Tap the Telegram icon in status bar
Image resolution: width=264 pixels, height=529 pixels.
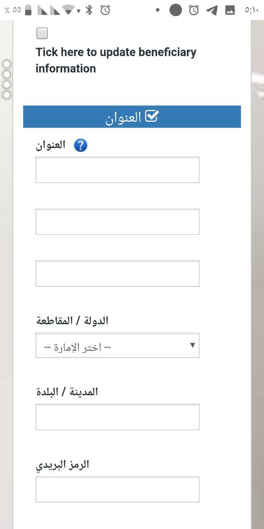(x=212, y=10)
